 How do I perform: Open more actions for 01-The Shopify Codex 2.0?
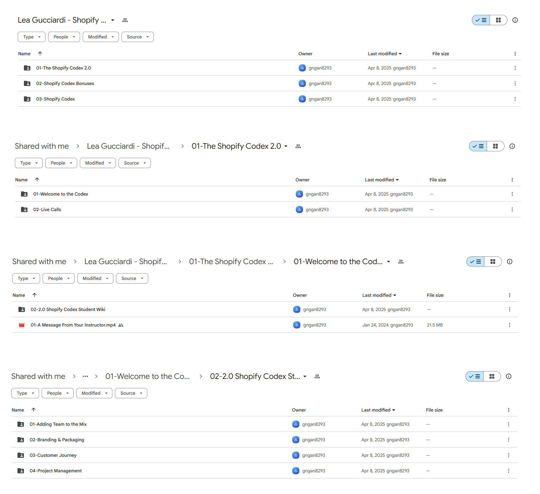[x=515, y=68]
